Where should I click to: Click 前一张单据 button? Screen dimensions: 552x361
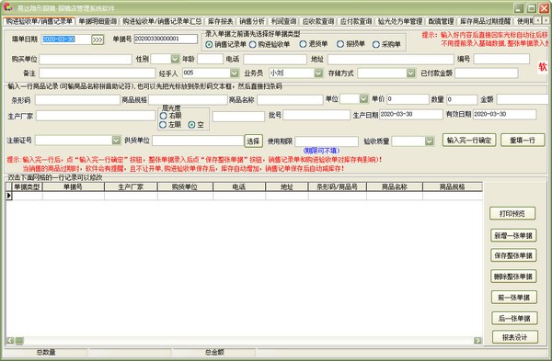(x=514, y=298)
